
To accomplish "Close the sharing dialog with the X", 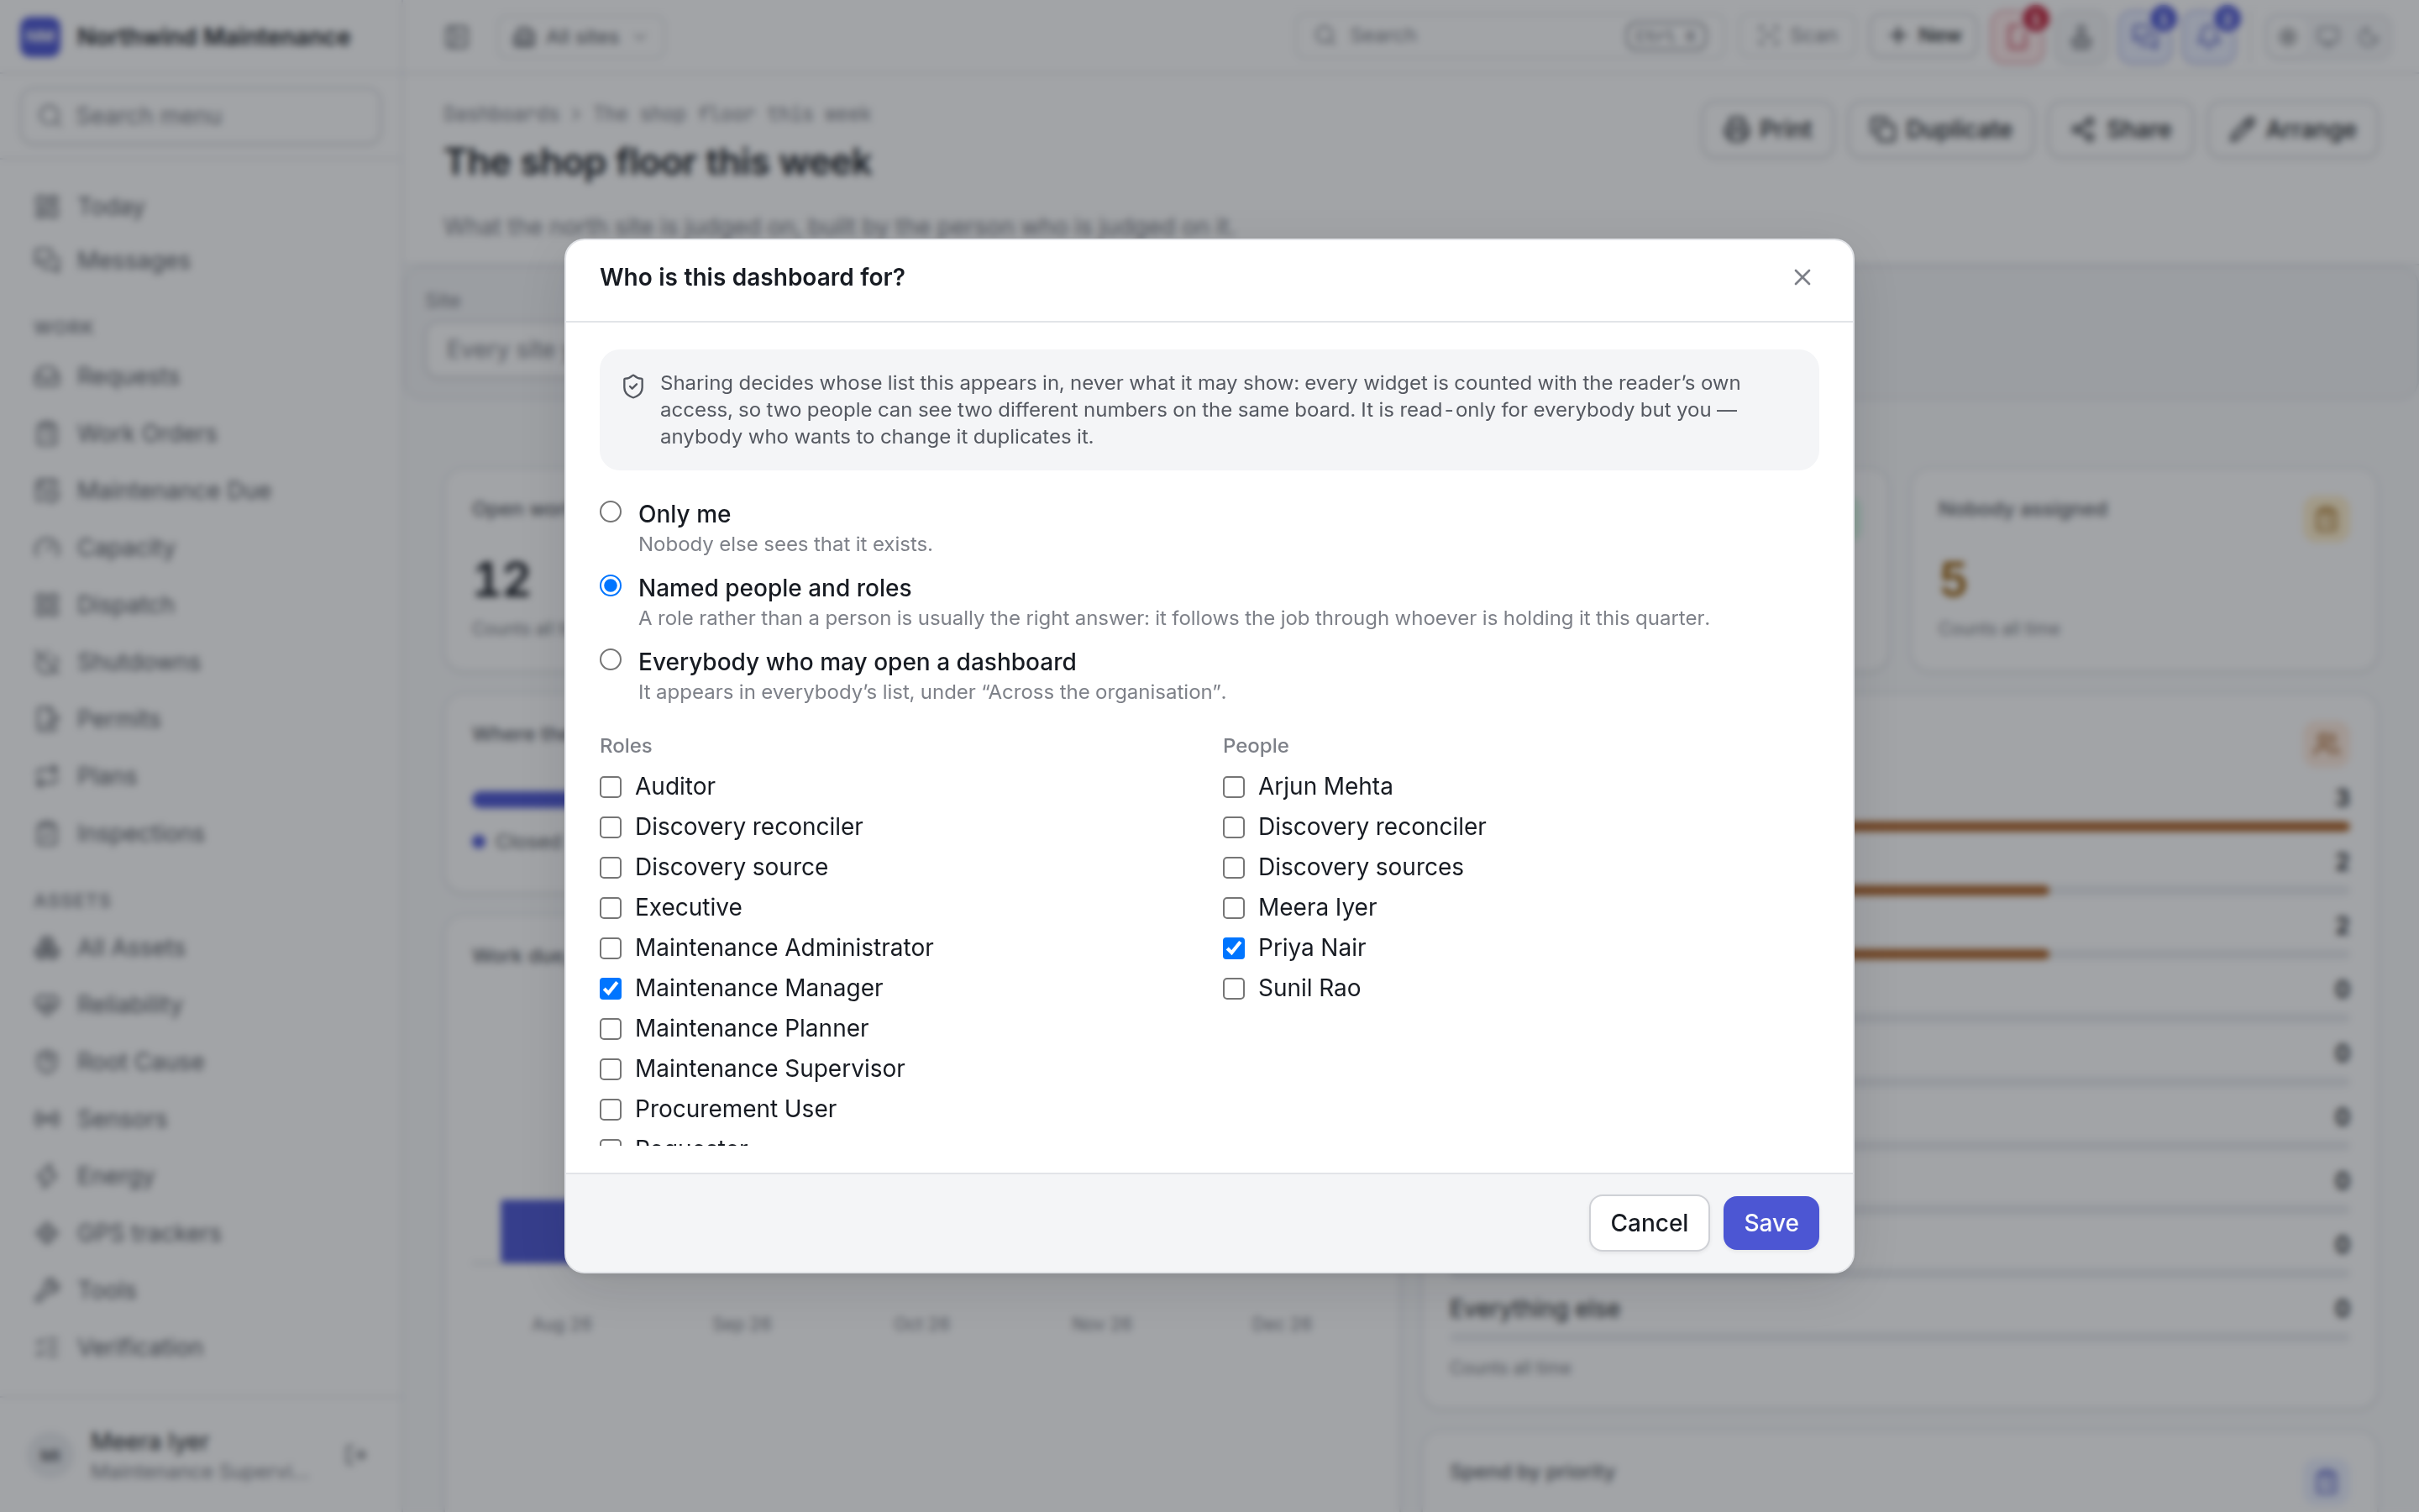I will tap(1802, 277).
